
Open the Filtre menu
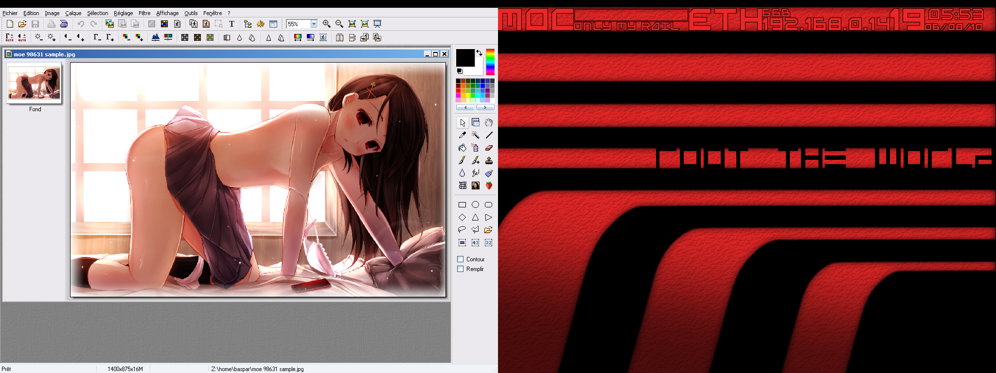pyautogui.click(x=144, y=13)
